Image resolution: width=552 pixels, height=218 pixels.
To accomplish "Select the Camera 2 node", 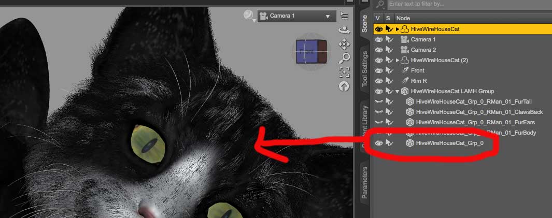I will (x=423, y=50).
